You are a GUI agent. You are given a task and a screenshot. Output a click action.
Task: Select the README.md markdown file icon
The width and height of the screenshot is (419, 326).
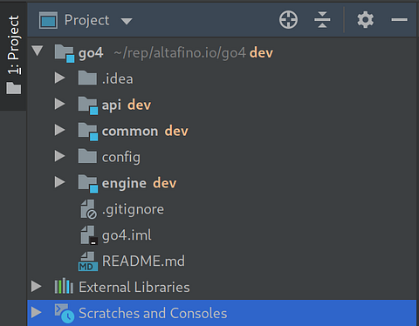pos(88,261)
